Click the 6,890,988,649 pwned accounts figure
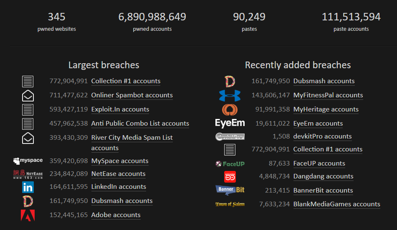 pos(152,17)
